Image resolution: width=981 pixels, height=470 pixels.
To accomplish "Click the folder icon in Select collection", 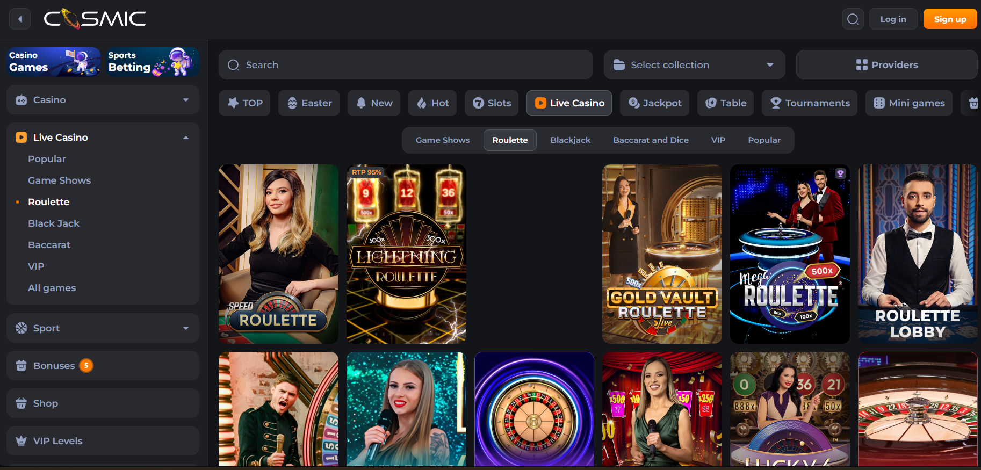I will pyautogui.click(x=619, y=65).
